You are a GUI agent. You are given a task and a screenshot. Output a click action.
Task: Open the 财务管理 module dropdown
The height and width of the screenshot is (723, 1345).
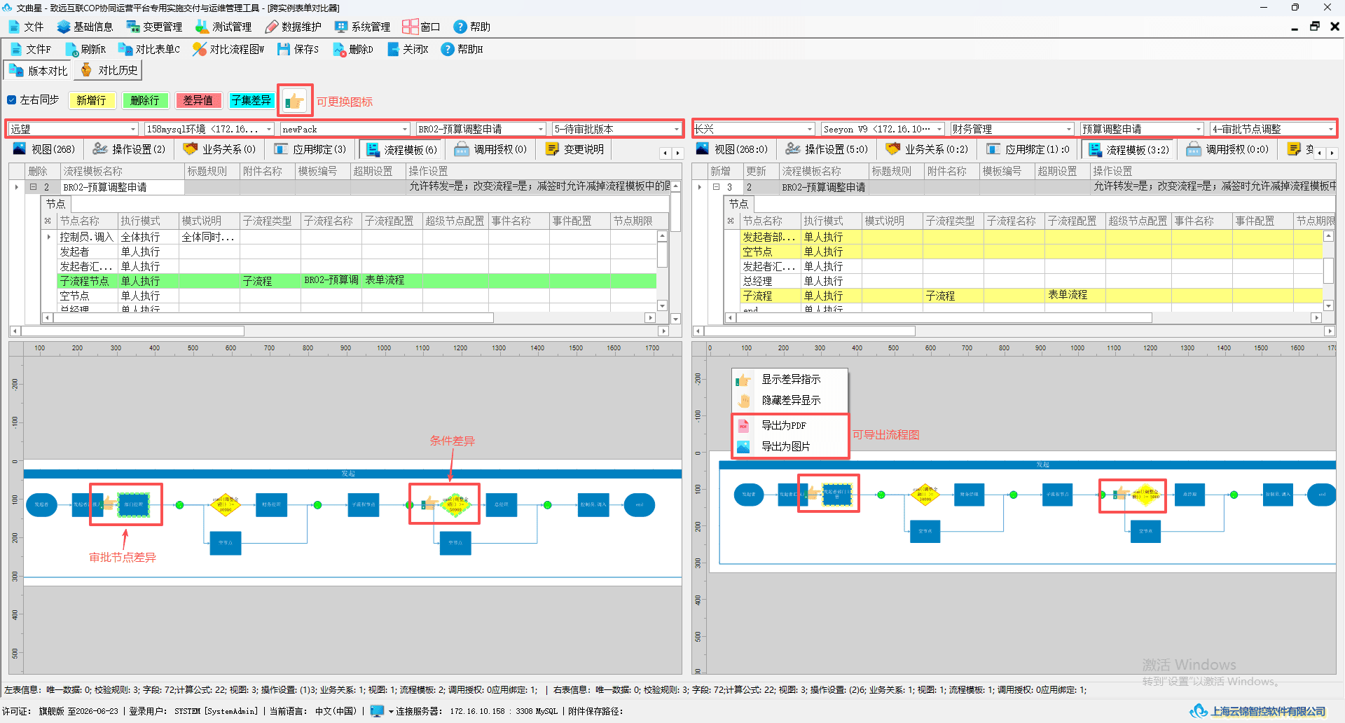point(1069,129)
